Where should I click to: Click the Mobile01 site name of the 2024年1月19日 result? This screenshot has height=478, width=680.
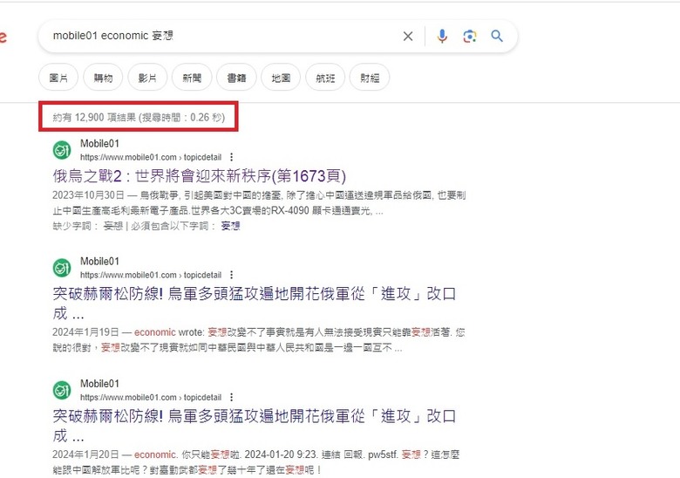tap(99, 262)
